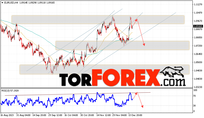Click price axis value 1.04030
Image resolution: width=204 pixels, height=118 pixels.
[198, 79]
